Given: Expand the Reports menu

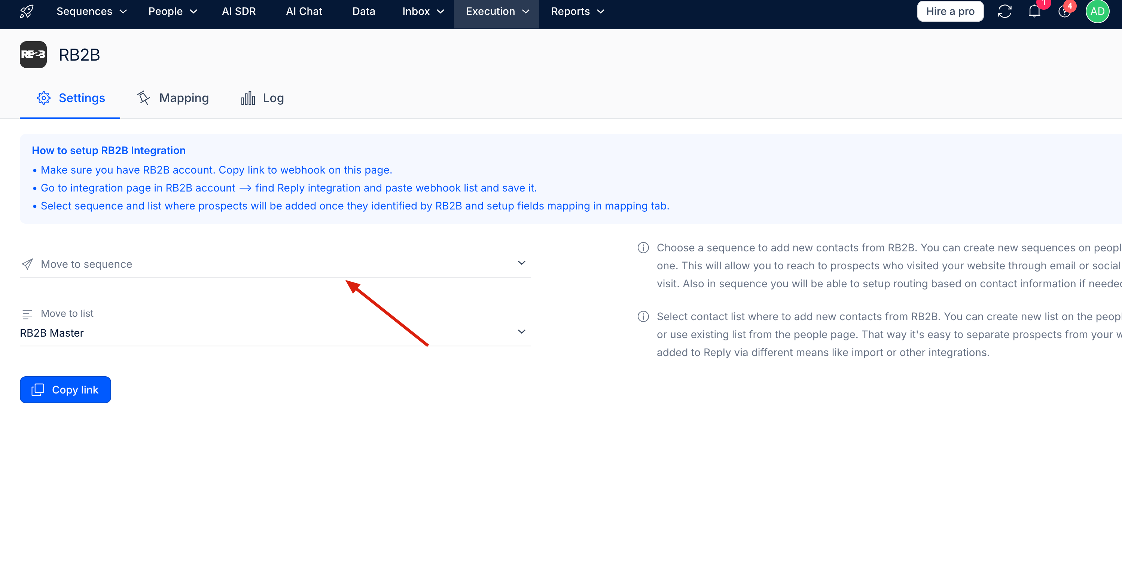Looking at the screenshot, I should tap(577, 11).
